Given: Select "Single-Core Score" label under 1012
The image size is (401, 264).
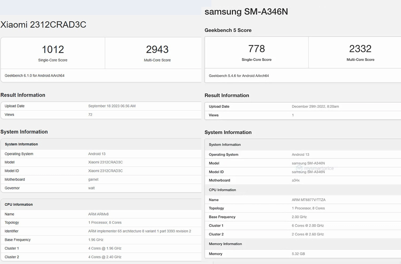Looking at the screenshot, I should [x=53, y=60].
